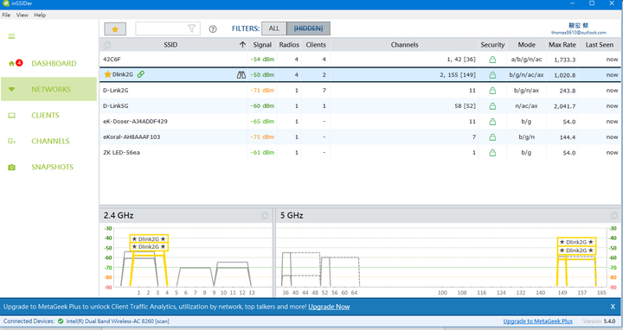Open the Dashboard home icon

(x=11, y=63)
